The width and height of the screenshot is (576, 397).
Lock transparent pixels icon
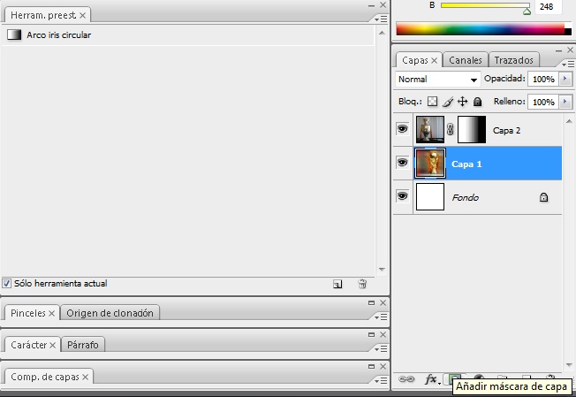pos(433,101)
